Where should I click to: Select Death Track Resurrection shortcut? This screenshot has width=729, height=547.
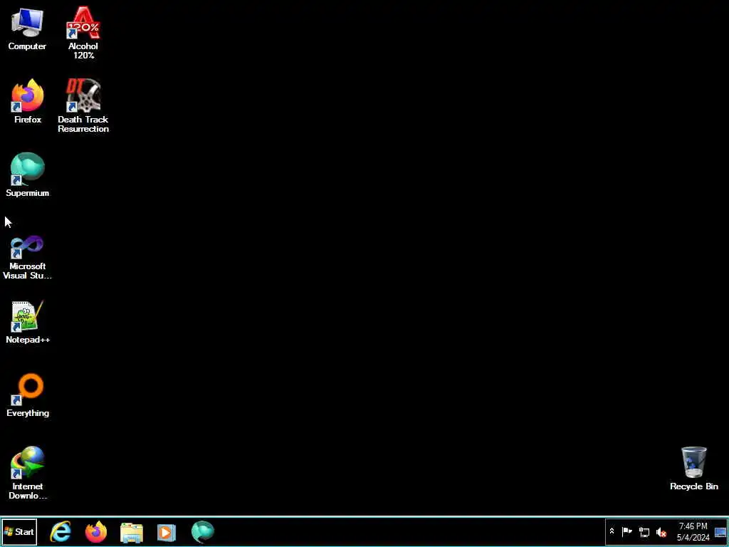(x=83, y=106)
